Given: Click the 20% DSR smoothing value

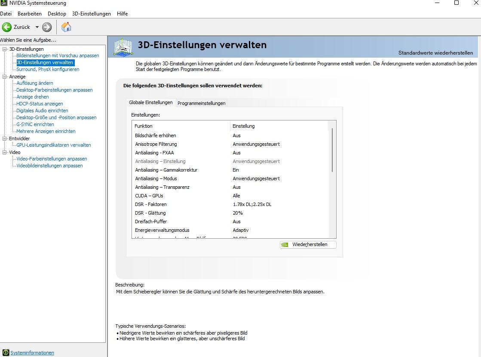Looking at the screenshot, I should pyautogui.click(x=238, y=213).
